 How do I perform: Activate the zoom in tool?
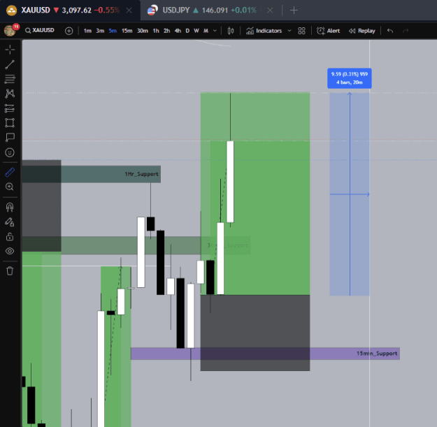point(10,187)
